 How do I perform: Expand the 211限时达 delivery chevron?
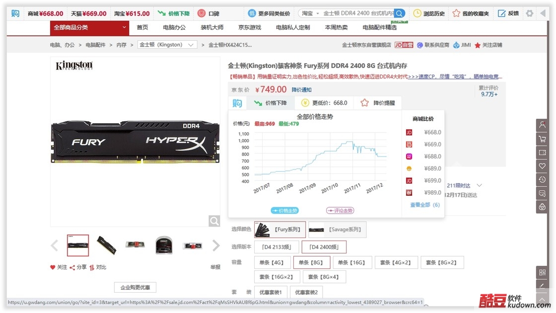(x=480, y=186)
